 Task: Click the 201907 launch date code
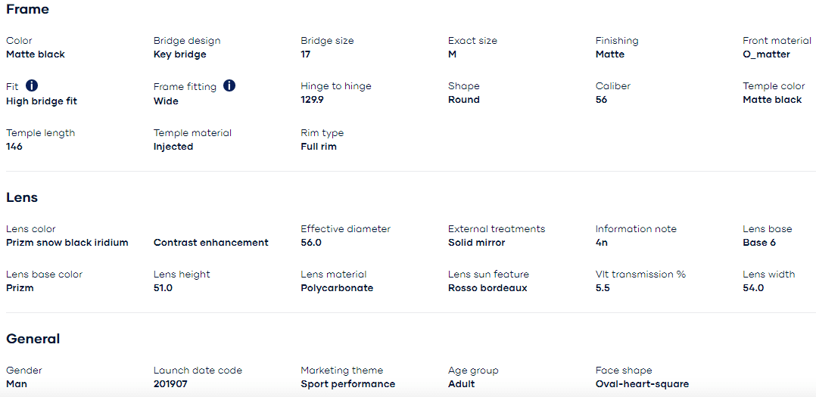point(170,384)
